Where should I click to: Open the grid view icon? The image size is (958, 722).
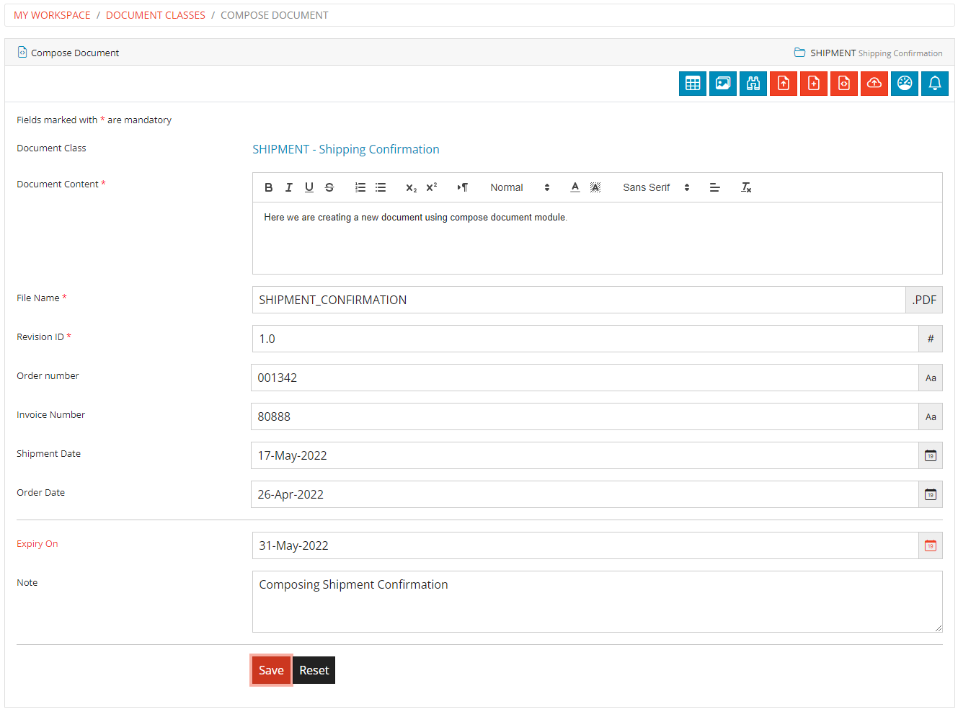(693, 83)
